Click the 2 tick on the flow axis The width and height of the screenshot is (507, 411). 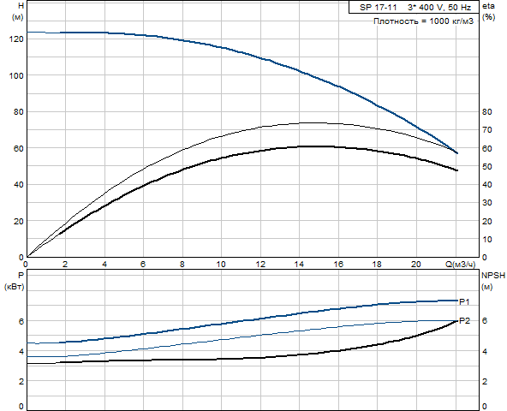coord(65,265)
